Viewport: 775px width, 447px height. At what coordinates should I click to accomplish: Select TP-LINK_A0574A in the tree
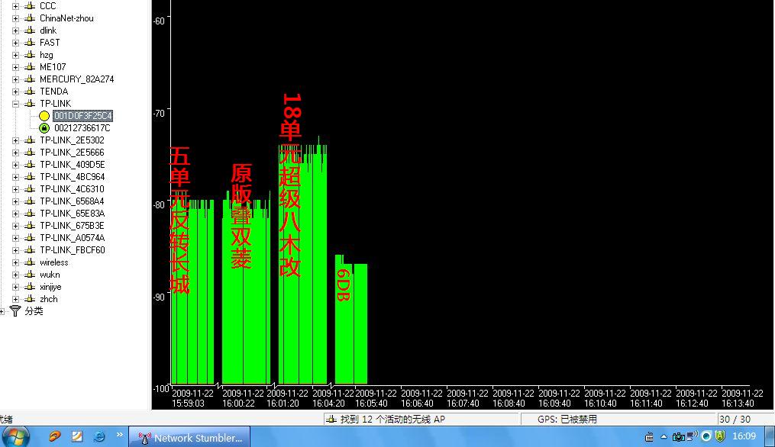coord(73,238)
